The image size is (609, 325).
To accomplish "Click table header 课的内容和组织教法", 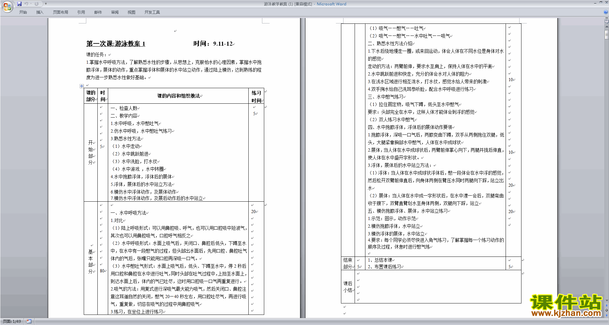I will (179, 96).
